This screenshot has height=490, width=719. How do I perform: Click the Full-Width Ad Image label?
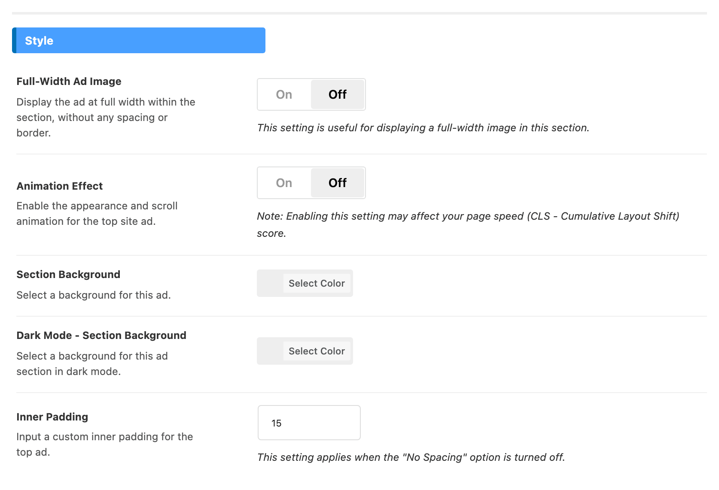[x=69, y=82]
